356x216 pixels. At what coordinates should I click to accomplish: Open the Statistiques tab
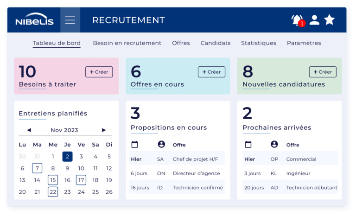tap(258, 43)
